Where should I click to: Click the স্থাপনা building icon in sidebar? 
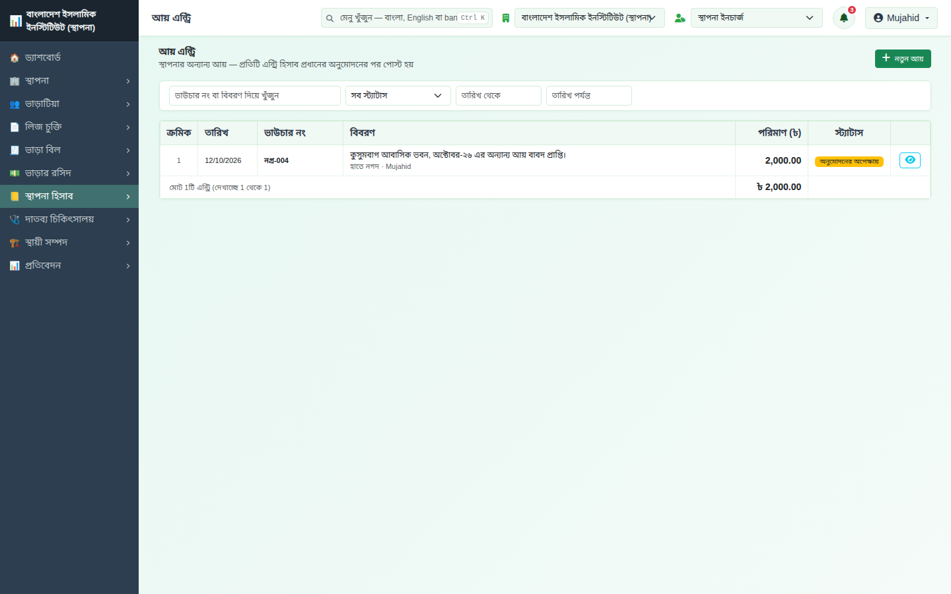15,81
